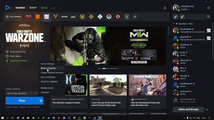
Task: Open ALL GAMES list
Action: point(13,17)
